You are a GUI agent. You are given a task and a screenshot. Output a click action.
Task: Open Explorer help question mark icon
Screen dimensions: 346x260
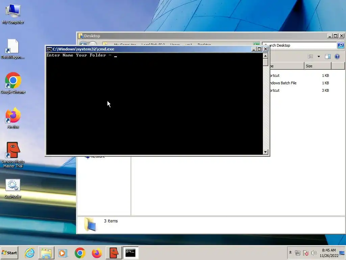337,57
